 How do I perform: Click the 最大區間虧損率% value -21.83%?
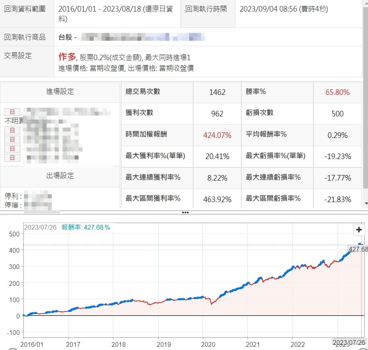[337, 199]
